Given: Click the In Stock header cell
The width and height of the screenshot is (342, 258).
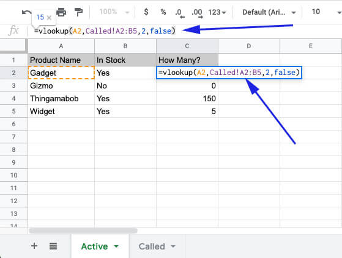Looking at the screenshot, I should (x=125, y=60).
